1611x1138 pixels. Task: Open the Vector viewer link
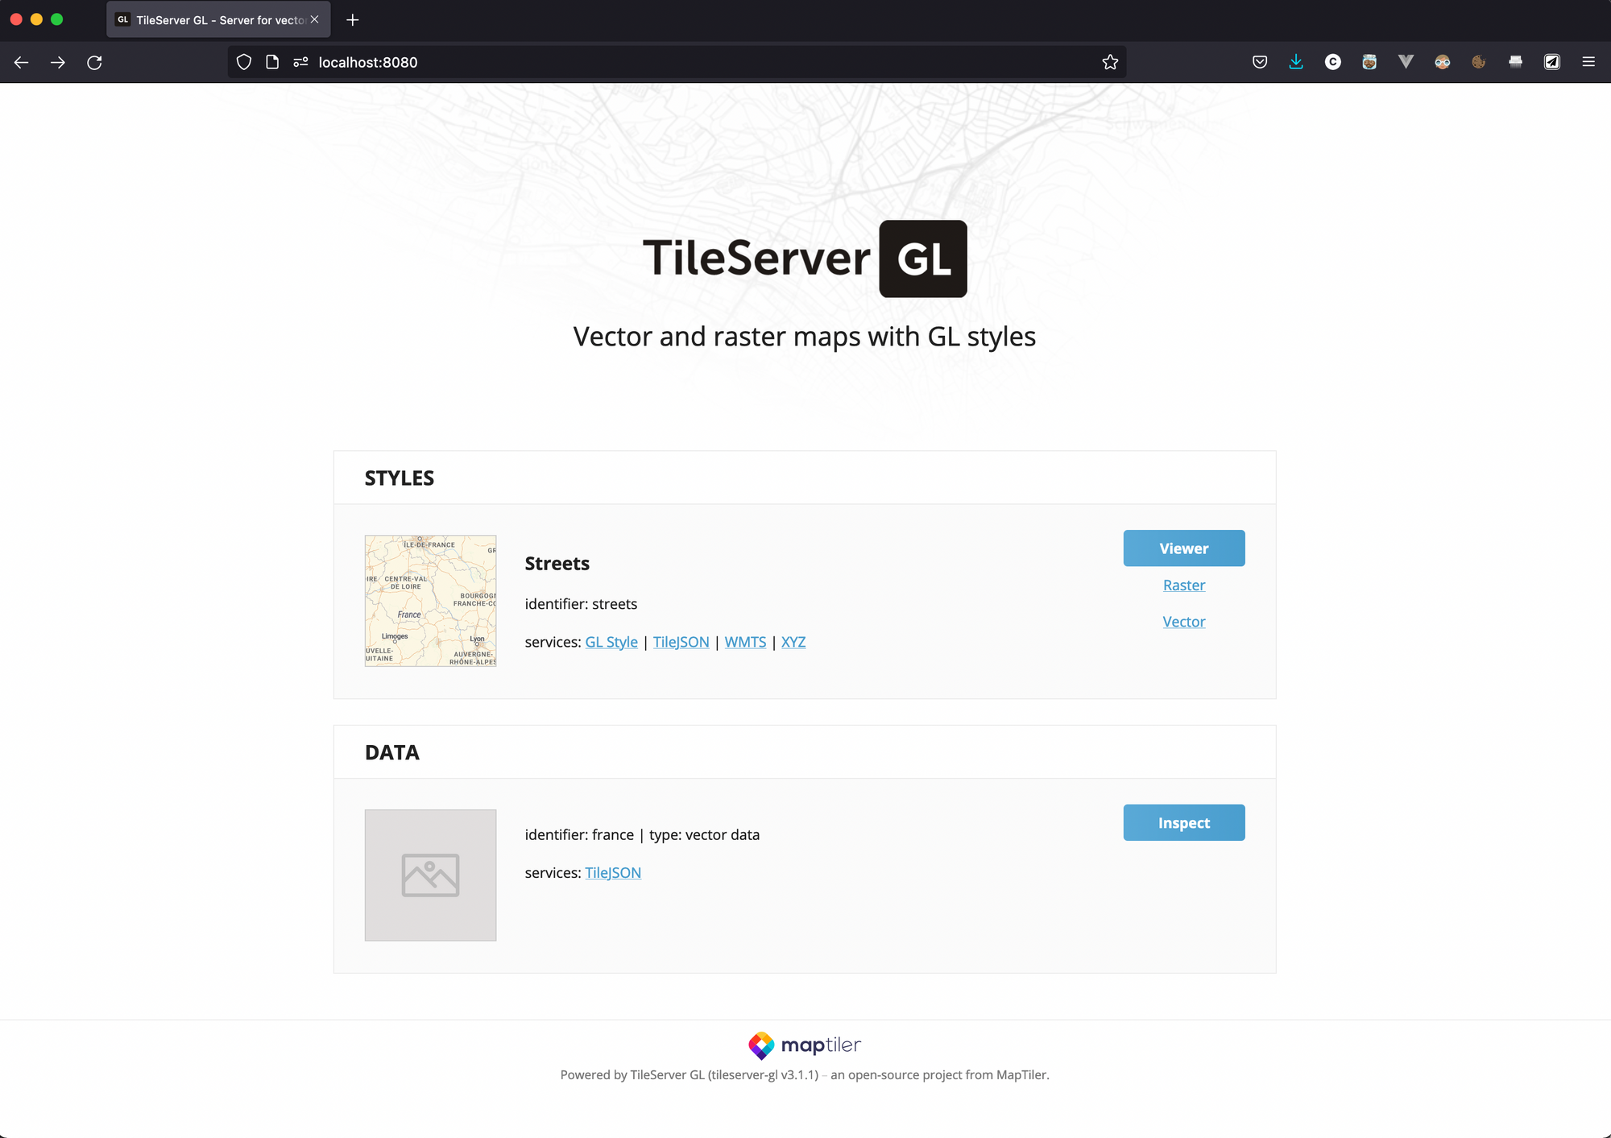click(x=1183, y=622)
